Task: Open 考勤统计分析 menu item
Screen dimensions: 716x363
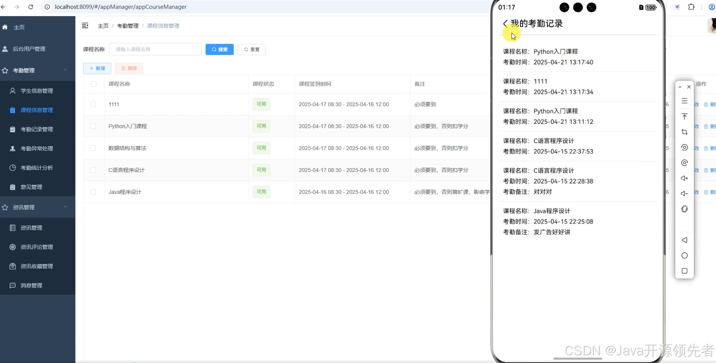Action: pyautogui.click(x=38, y=168)
